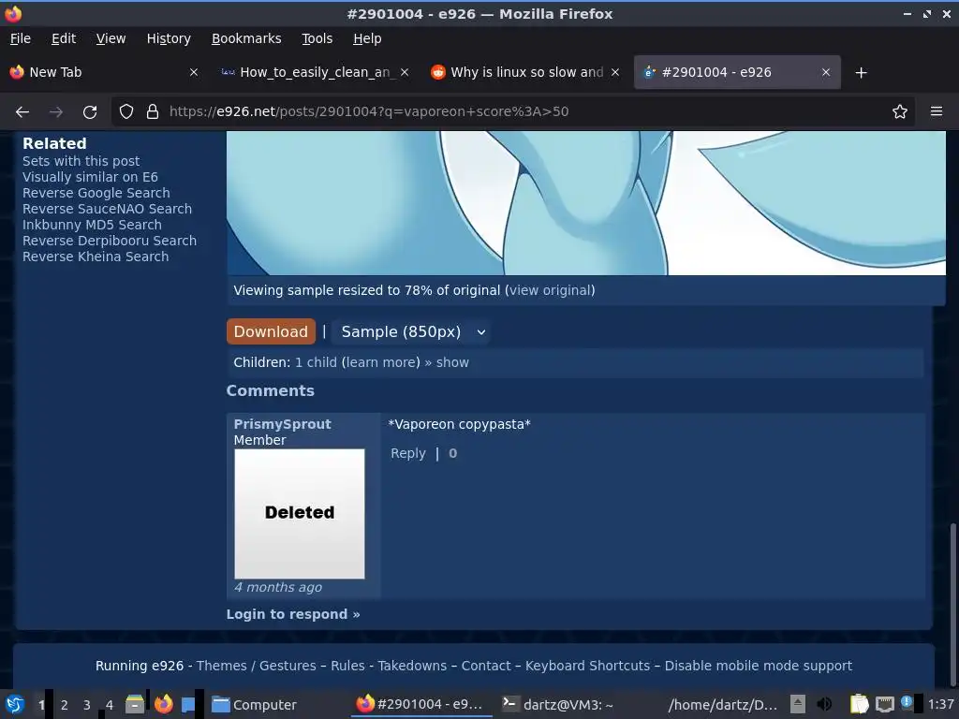959x719 pixels.
Task: Open the Help menu
Action: [x=367, y=38]
